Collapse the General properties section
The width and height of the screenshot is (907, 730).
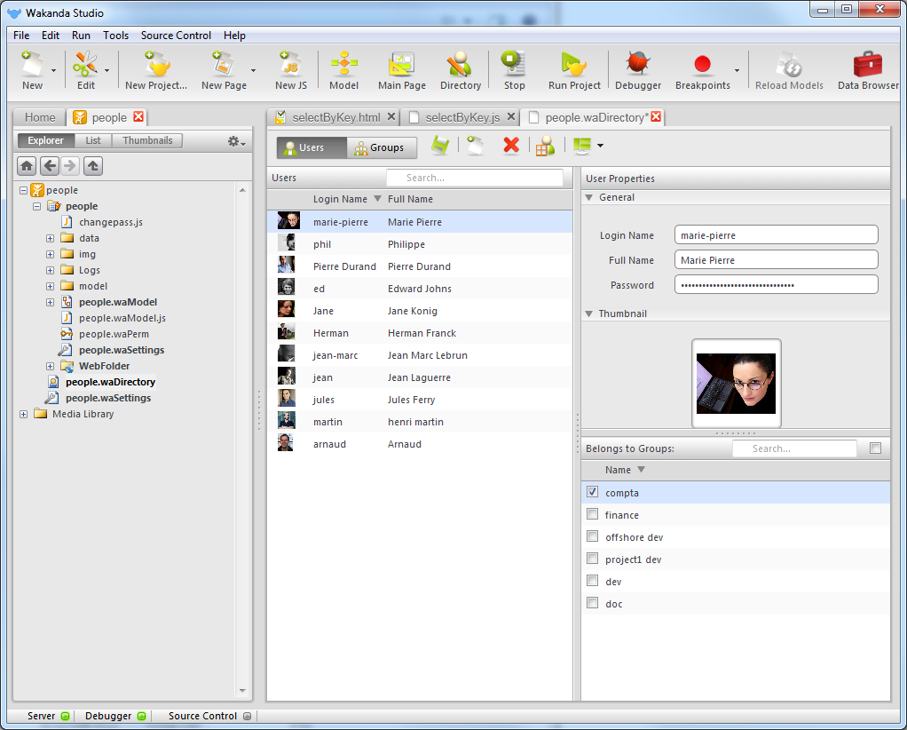click(x=589, y=197)
